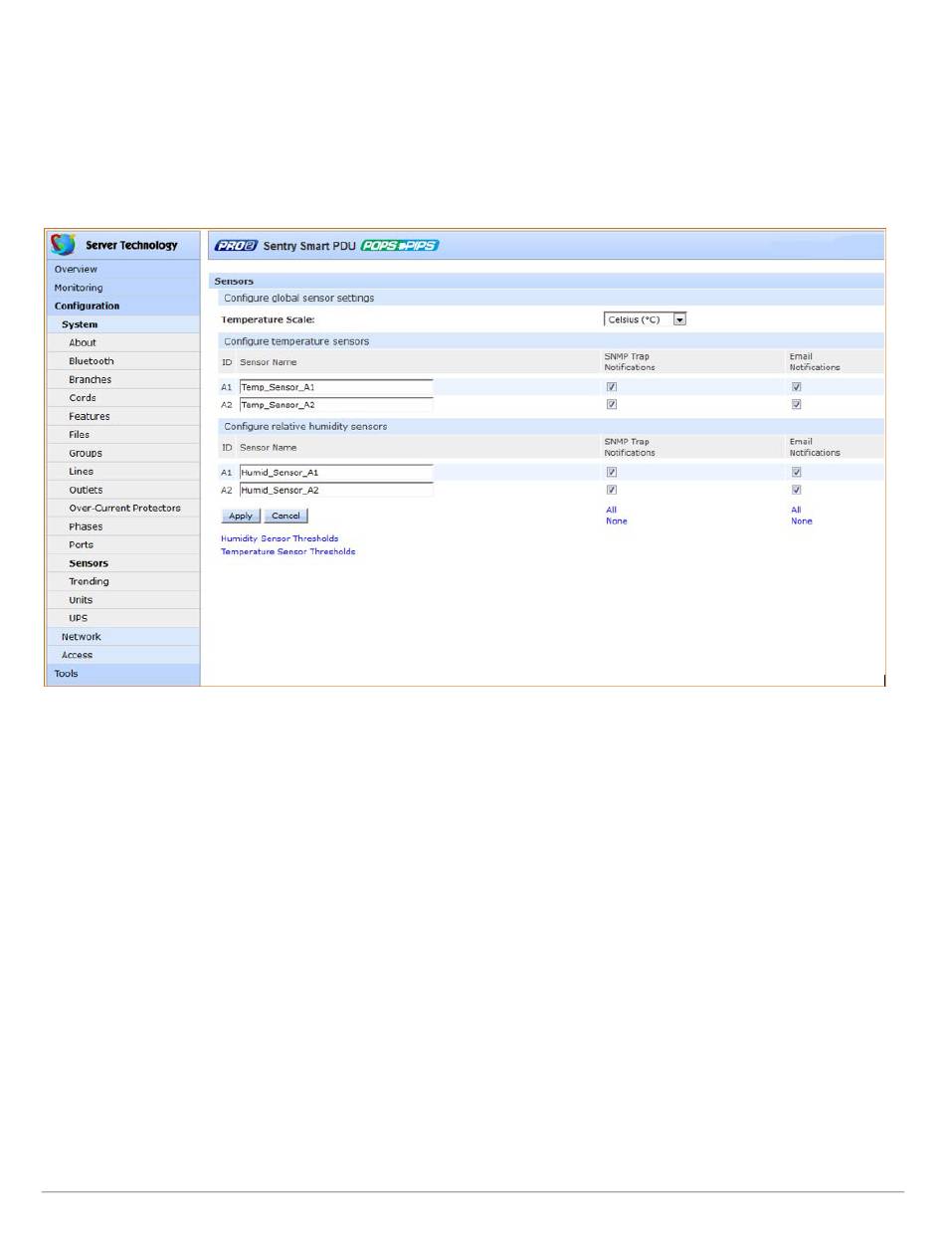Click the 'Sentry Smart PDU' title text

[x=309, y=246]
